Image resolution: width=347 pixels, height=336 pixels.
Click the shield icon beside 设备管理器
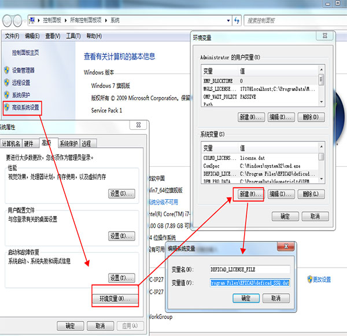[7, 70]
